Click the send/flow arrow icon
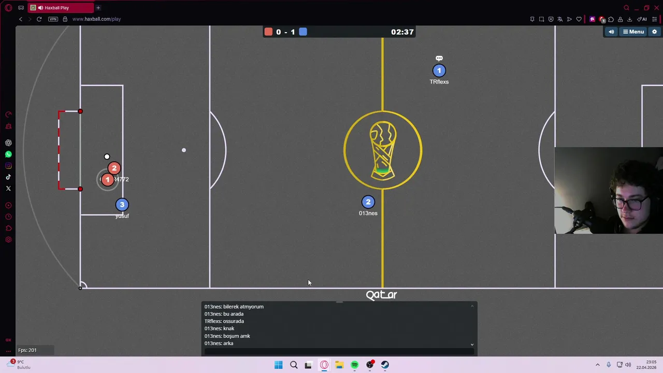This screenshot has height=373, width=663. click(x=569, y=19)
